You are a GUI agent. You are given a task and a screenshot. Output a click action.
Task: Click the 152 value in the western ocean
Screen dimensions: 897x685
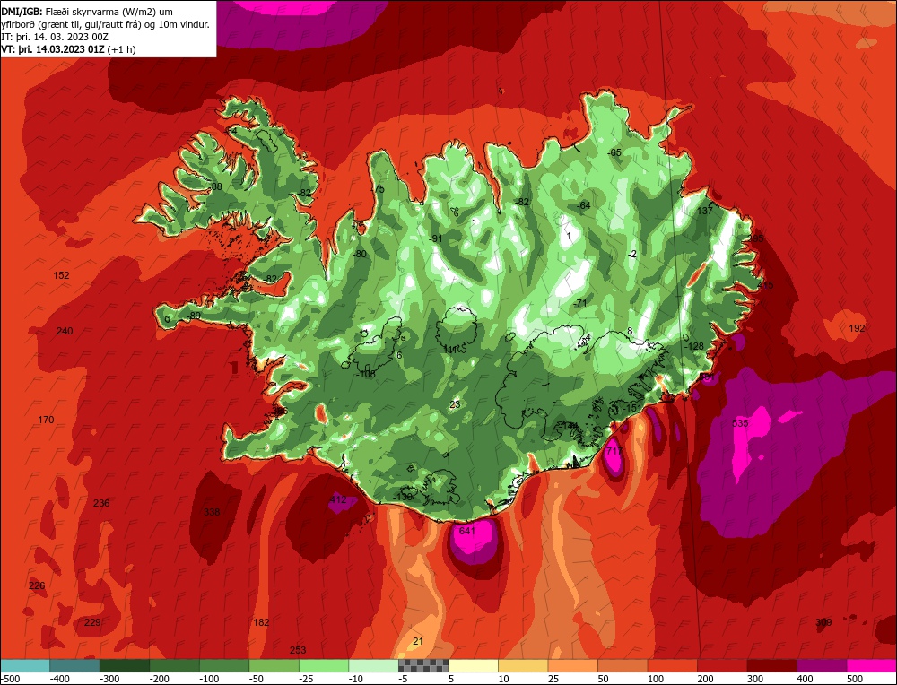[61, 275]
